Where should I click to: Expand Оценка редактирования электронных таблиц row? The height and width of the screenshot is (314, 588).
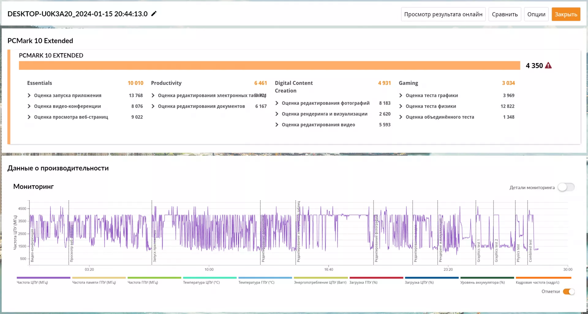[x=209, y=95]
